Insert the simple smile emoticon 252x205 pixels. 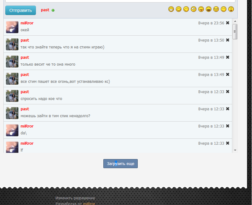[x=179, y=9]
